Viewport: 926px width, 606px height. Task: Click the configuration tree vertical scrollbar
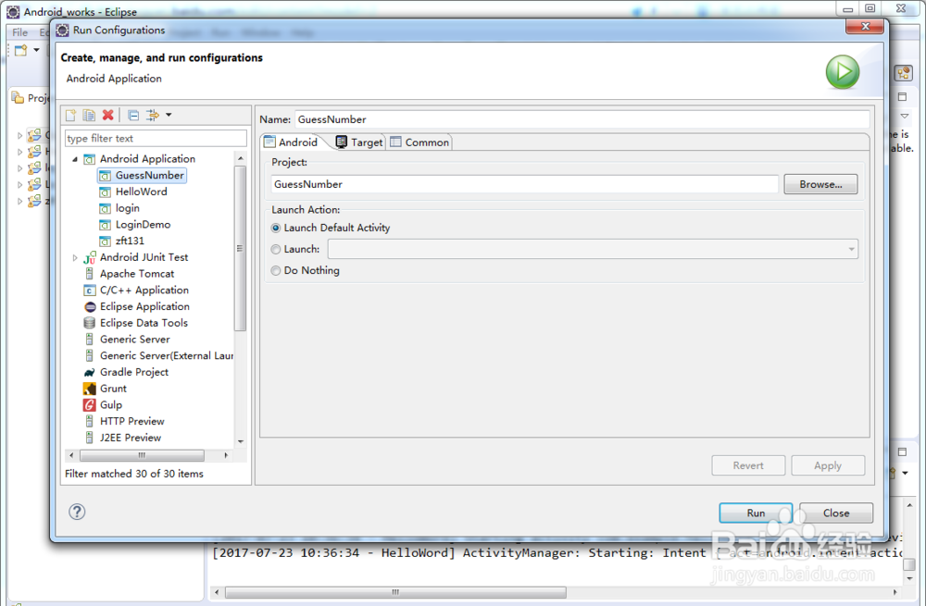point(240,248)
